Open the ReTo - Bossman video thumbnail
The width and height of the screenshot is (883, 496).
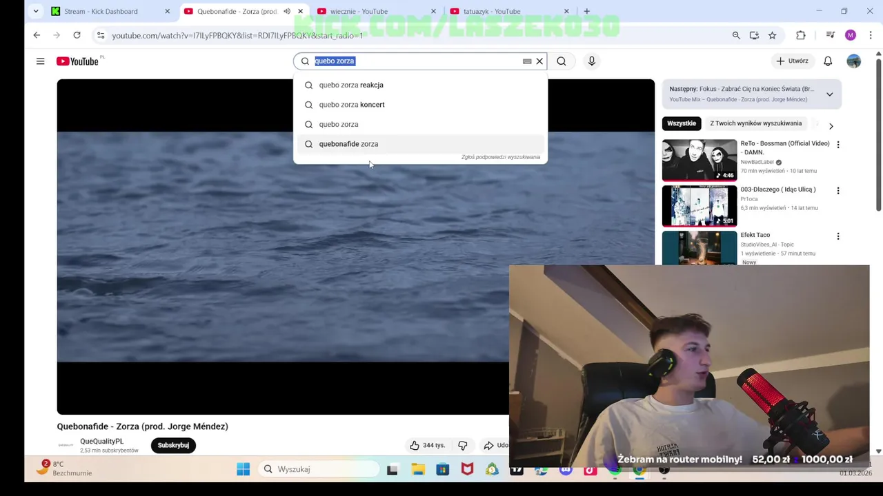click(700, 160)
